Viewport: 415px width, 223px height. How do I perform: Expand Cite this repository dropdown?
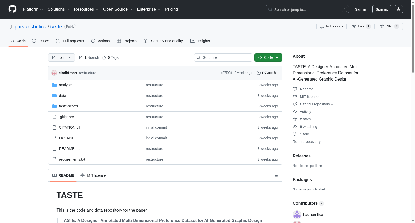pyautogui.click(x=313, y=104)
